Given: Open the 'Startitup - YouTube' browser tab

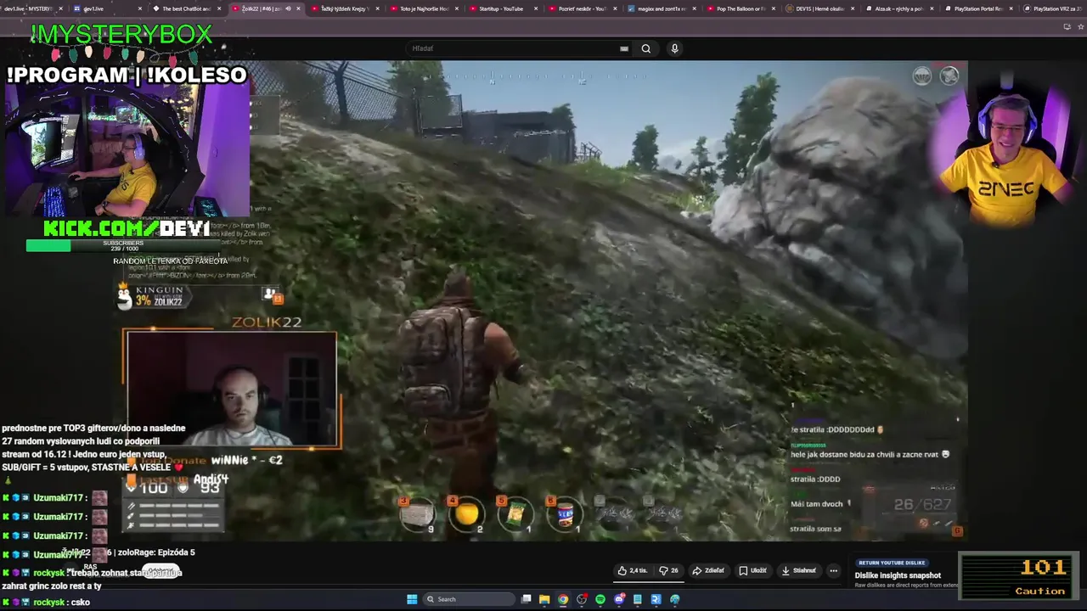Looking at the screenshot, I should [x=501, y=8].
